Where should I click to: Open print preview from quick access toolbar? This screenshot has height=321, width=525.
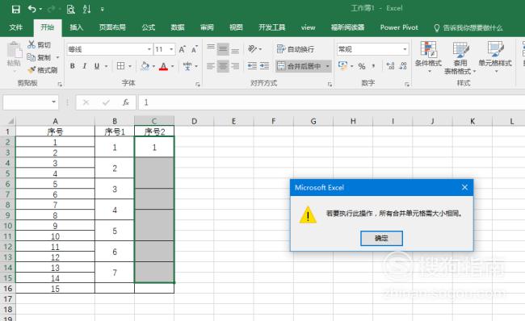pos(70,9)
